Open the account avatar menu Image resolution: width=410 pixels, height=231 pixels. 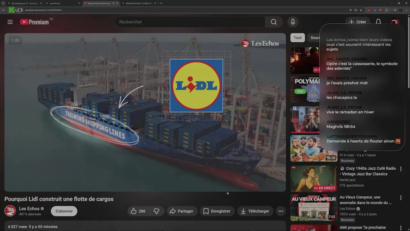pyautogui.click(x=395, y=21)
